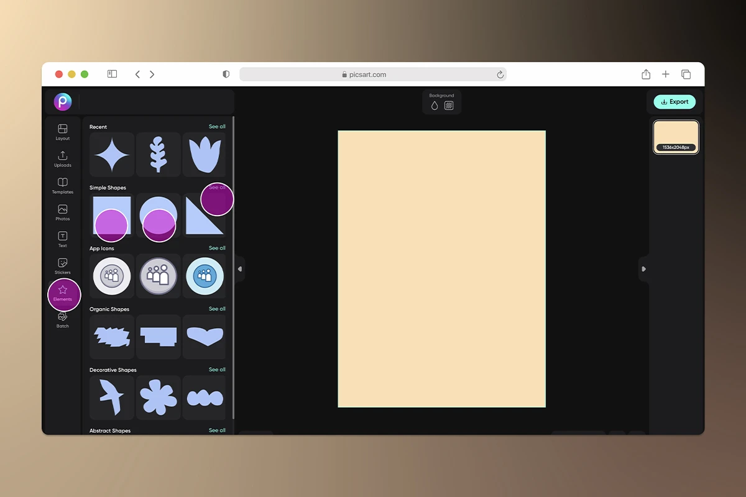Open the Uploads panel

click(x=62, y=158)
